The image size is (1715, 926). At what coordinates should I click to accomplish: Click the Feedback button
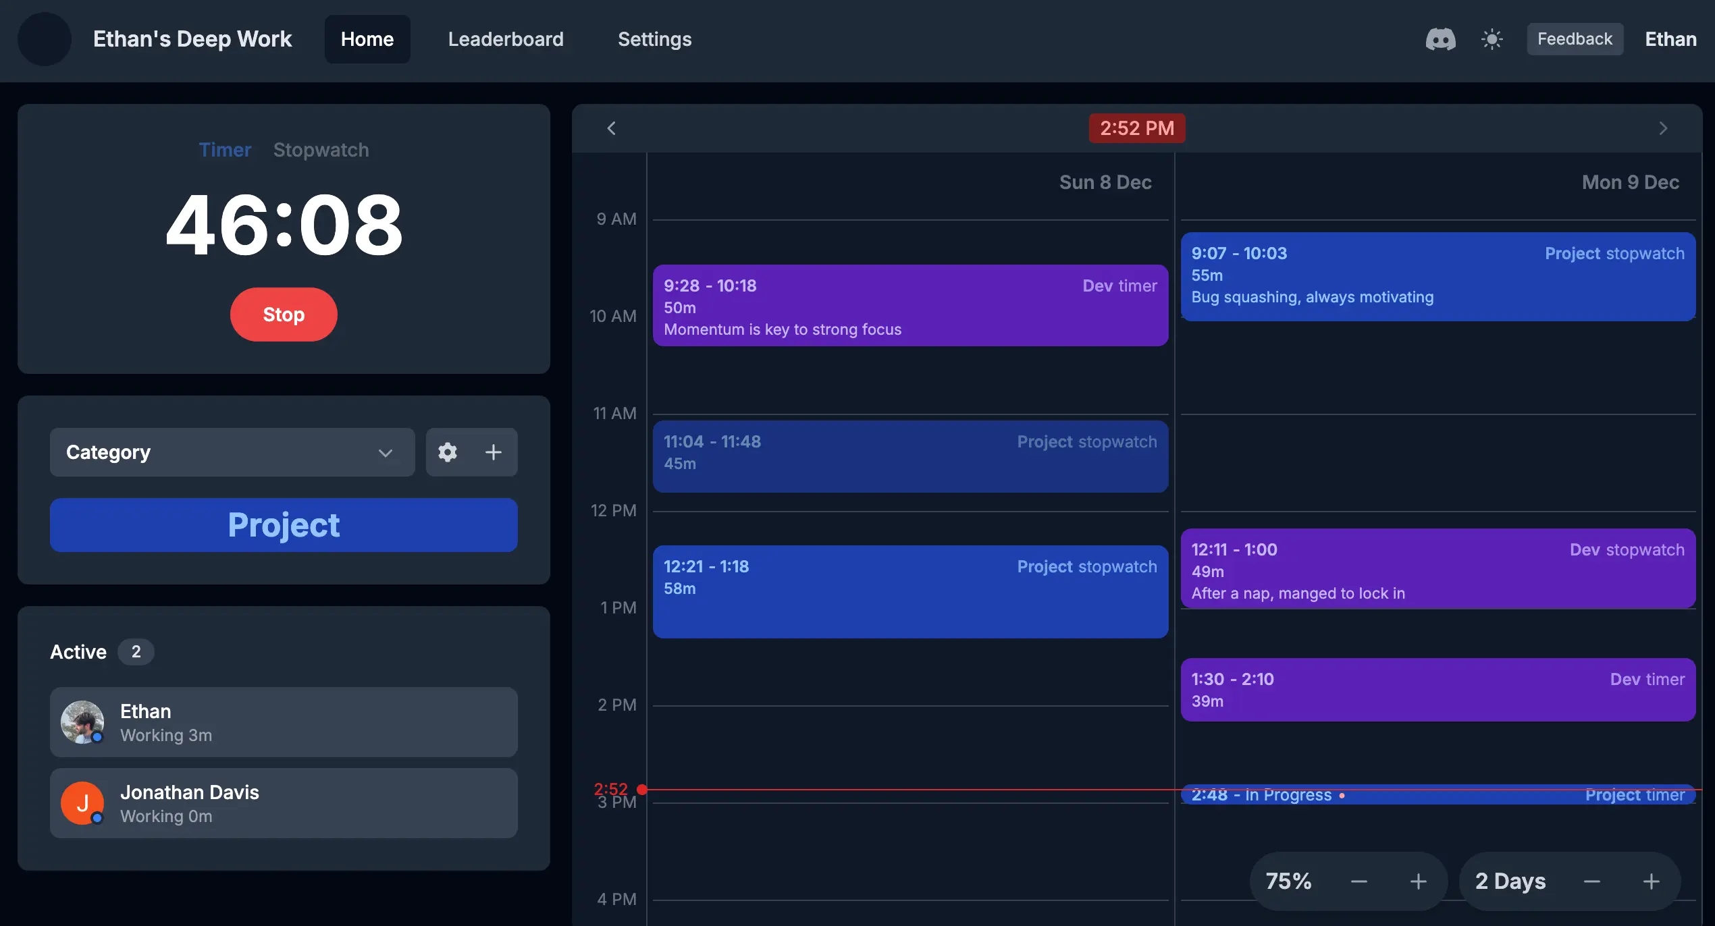pyautogui.click(x=1575, y=39)
